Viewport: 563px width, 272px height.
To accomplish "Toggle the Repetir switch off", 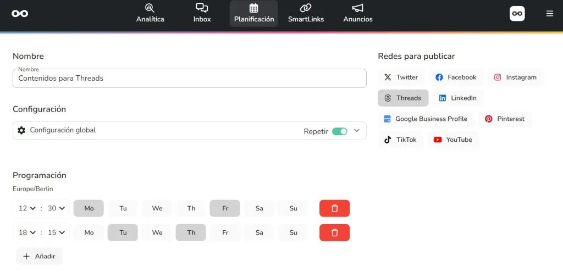I will click(x=340, y=131).
